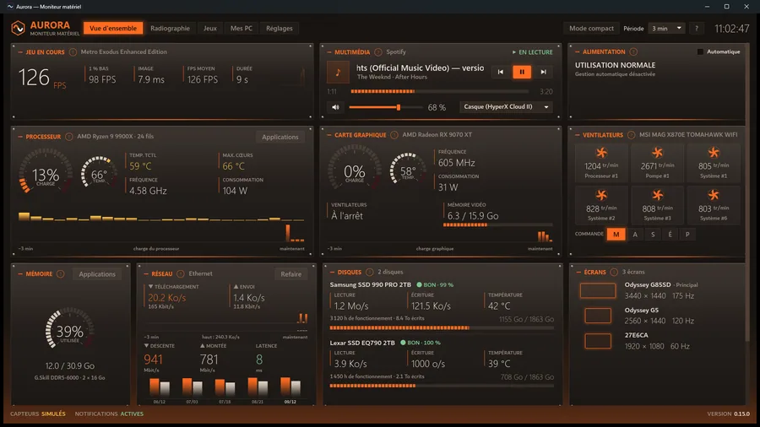
Task: Select fan command mode S
Action: tap(653, 235)
